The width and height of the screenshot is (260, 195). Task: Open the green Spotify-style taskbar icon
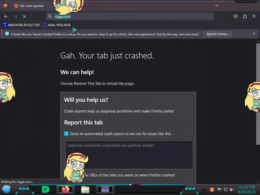45,189
